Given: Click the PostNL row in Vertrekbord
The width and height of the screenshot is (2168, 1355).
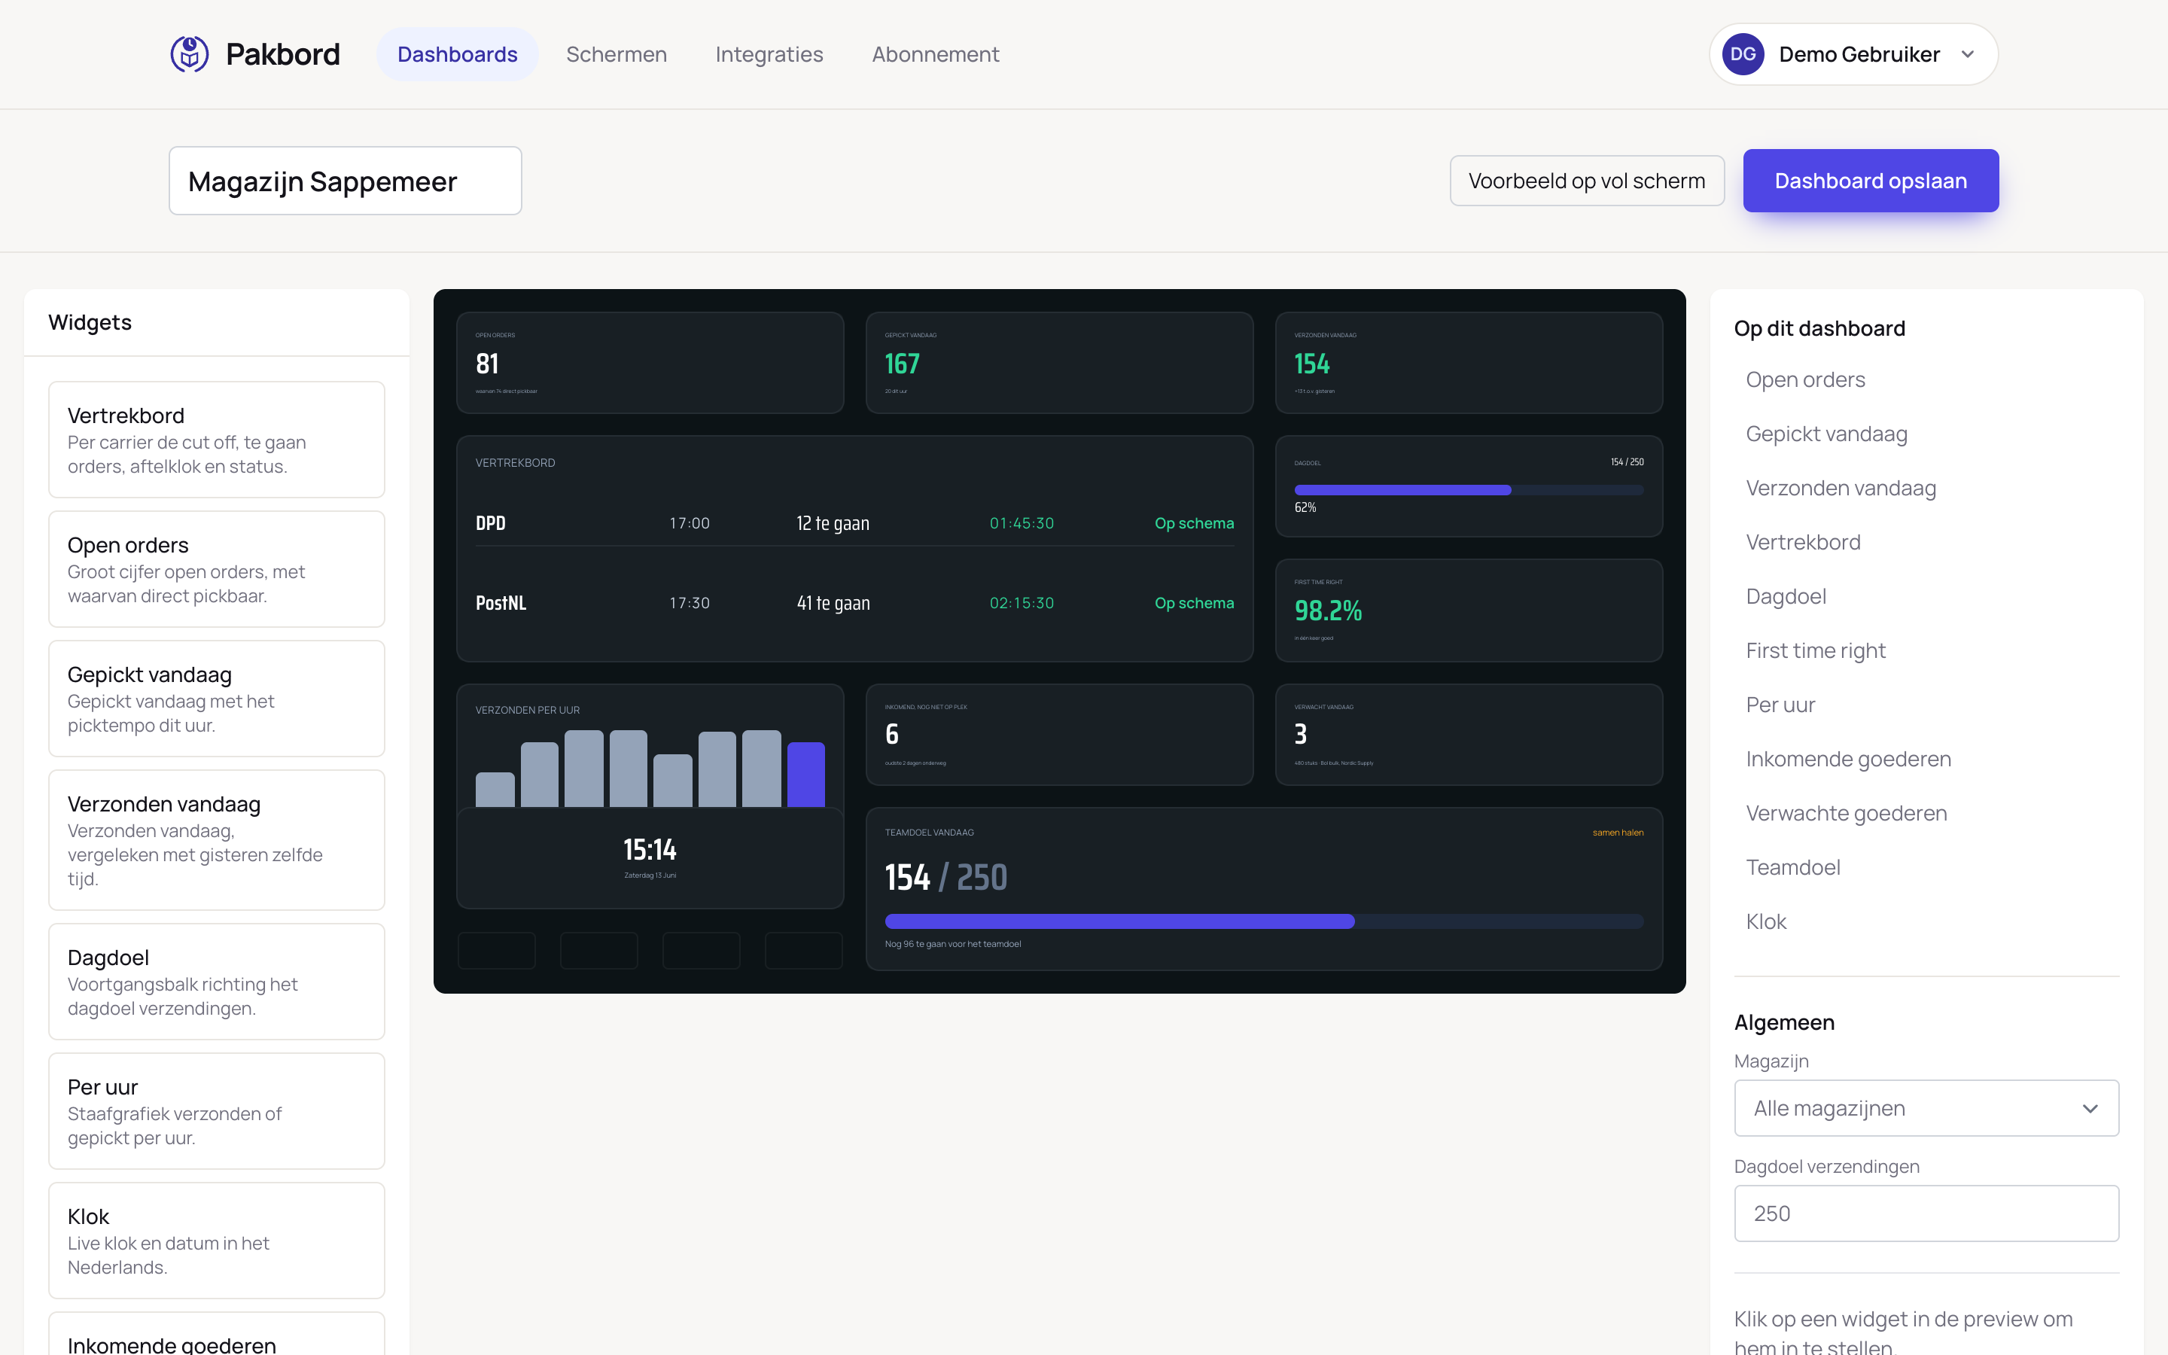Looking at the screenshot, I should pos(854,603).
